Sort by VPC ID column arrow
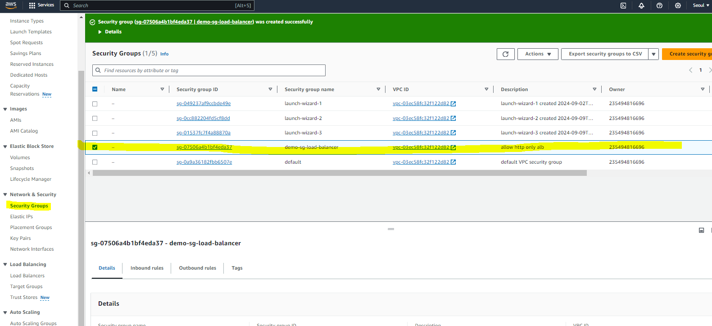 (x=486, y=89)
